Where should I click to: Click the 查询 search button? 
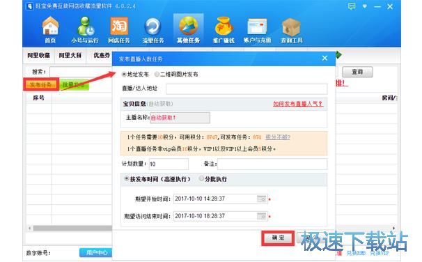(x=357, y=72)
